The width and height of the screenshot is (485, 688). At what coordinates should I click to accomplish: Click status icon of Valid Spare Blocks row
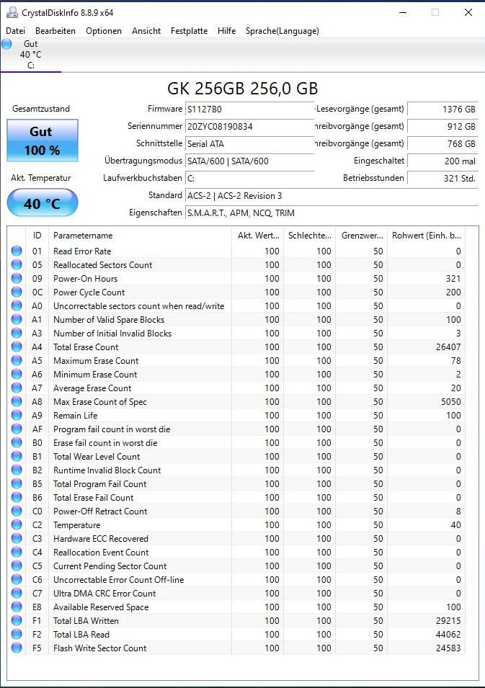click(17, 319)
